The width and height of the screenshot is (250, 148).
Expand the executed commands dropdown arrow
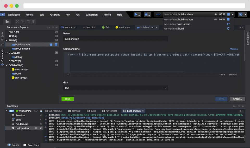click(x=233, y=15)
